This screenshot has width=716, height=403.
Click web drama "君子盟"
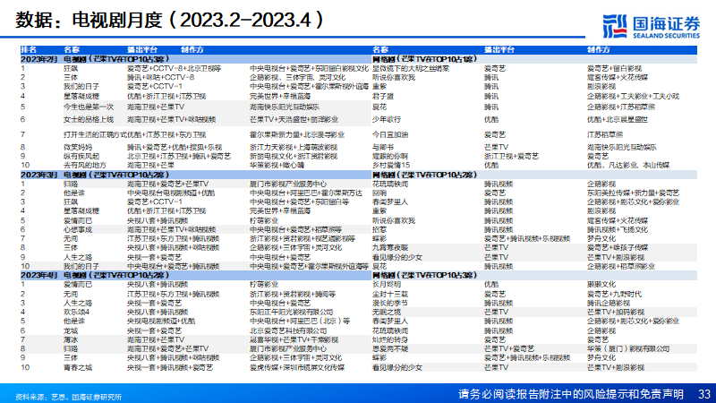[x=383, y=97]
